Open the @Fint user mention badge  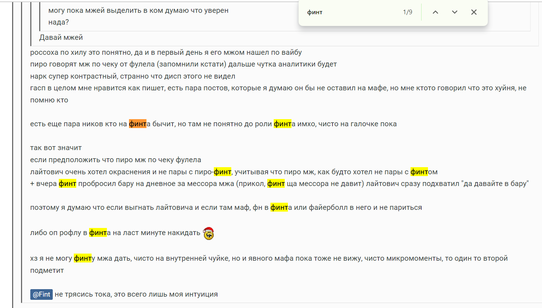click(41, 294)
